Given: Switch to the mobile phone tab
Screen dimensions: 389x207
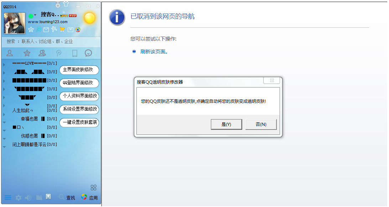Looking at the screenshot, I should pos(75,53).
